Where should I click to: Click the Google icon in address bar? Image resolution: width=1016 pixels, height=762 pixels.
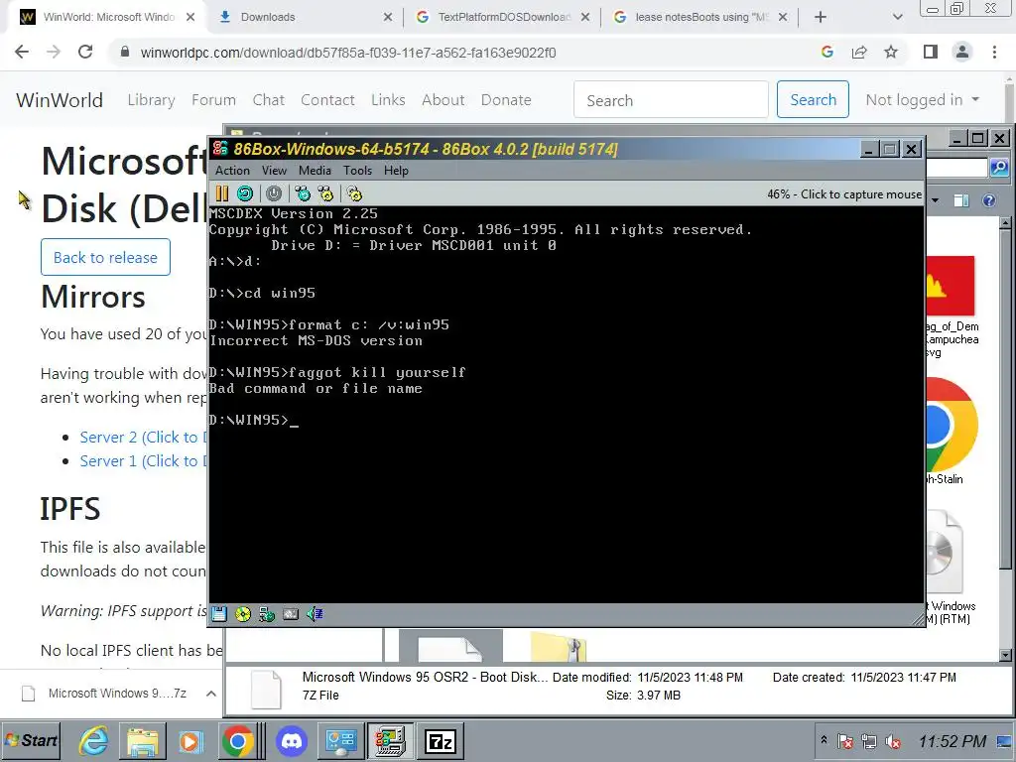click(826, 52)
